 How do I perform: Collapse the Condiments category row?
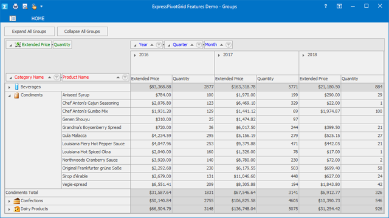point(10,96)
